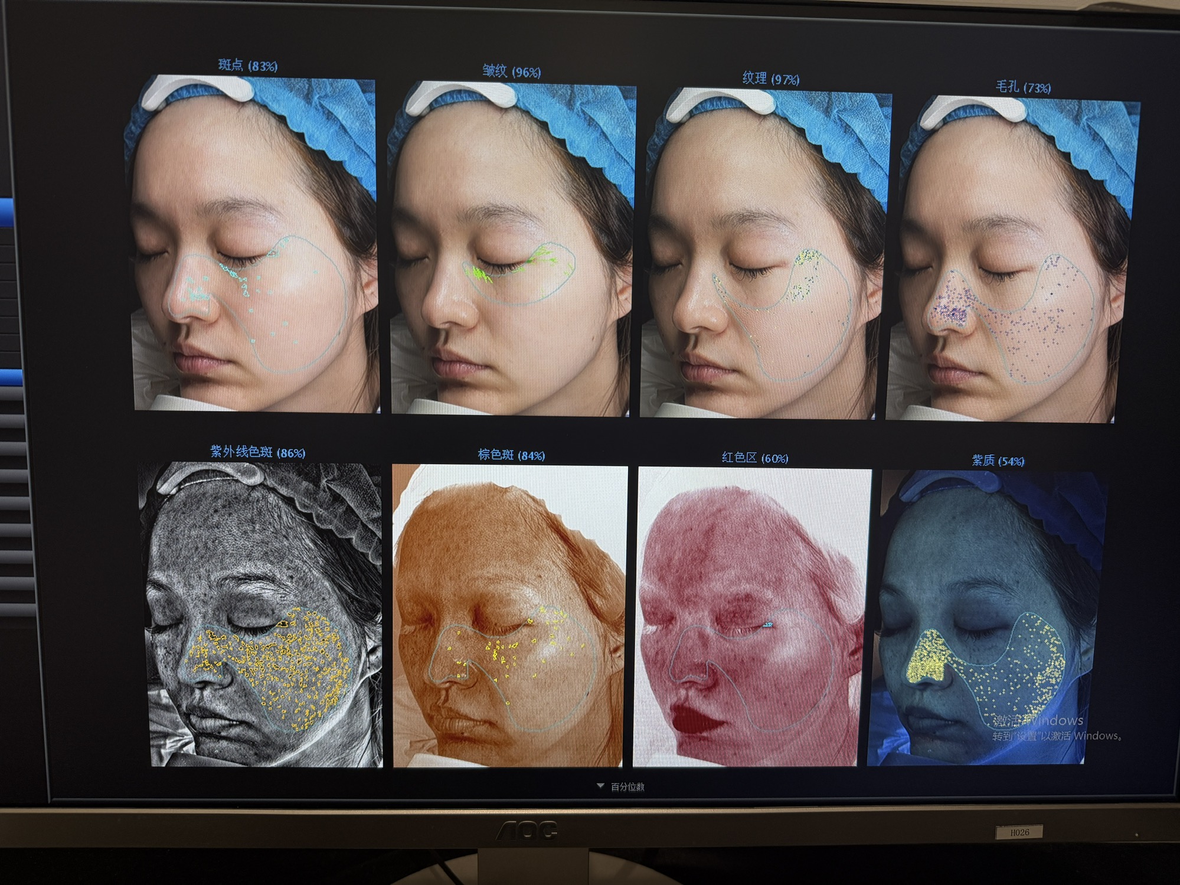The width and height of the screenshot is (1180, 885).
Task: Click the 棕色斑 (84%) title label
Action: (x=511, y=455)
